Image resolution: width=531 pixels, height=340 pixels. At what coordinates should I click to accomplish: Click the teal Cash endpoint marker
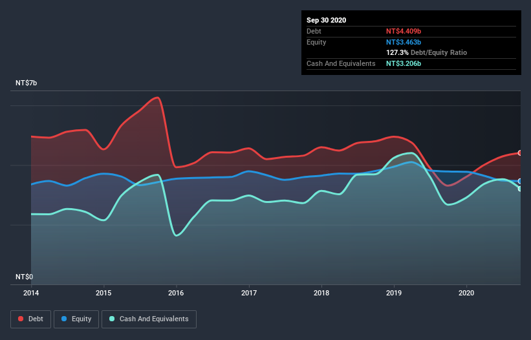point(520,189)
